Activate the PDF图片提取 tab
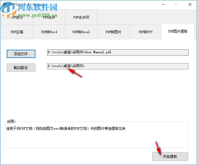 click(x=178, y=31)
